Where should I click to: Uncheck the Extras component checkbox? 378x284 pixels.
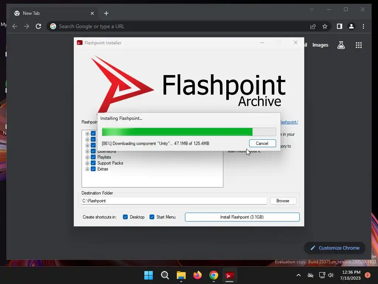pyautogui.click(x=93, y=169)
